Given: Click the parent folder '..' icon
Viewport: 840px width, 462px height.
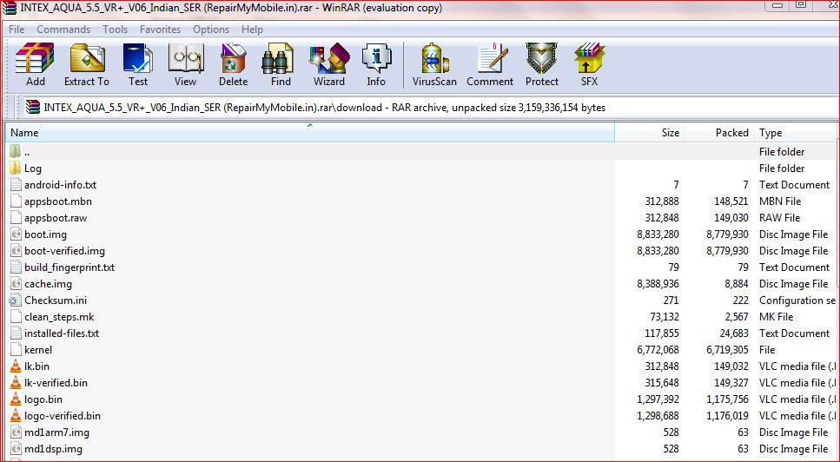Looking at the screenshot, I should 16,151.
